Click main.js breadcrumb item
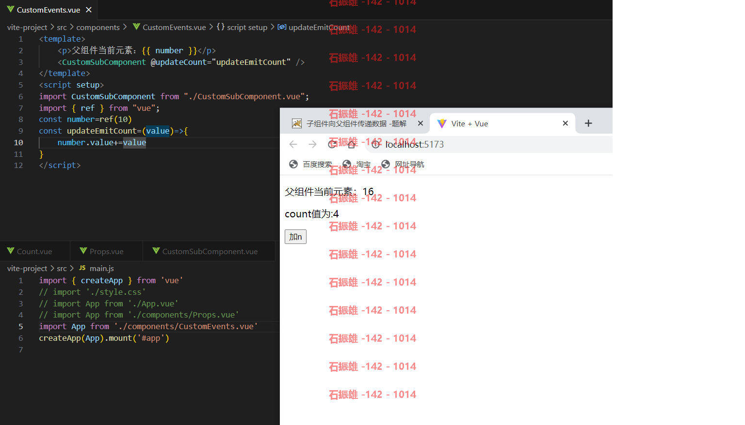Screen dimensions: 745x425 pyautogui.click(x=101, y=268)
